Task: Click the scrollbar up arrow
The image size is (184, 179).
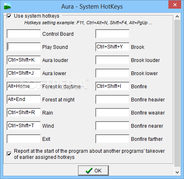Action: (x=177, y=16)
